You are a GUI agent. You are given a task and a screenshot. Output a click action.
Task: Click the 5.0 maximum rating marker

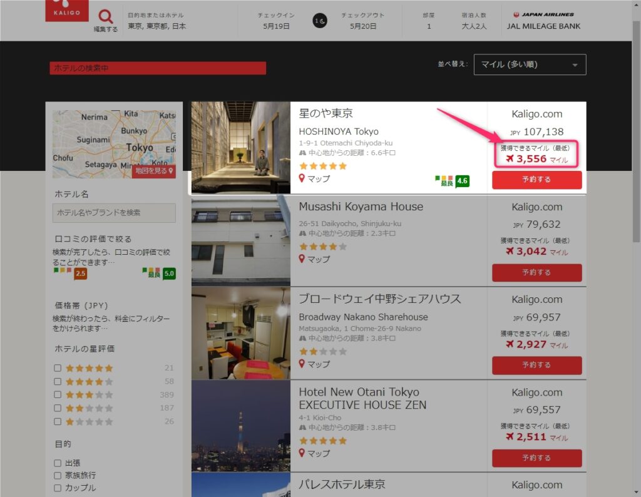tap(169, 274)
